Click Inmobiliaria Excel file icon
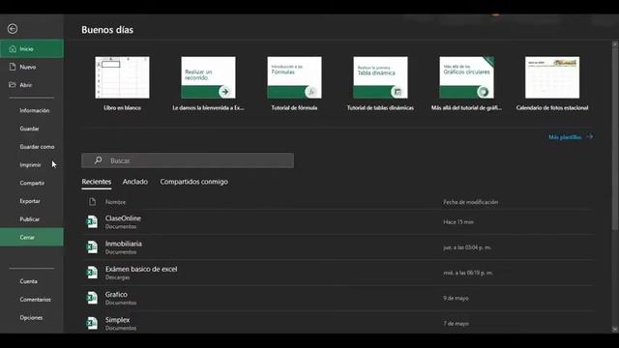 92,247
